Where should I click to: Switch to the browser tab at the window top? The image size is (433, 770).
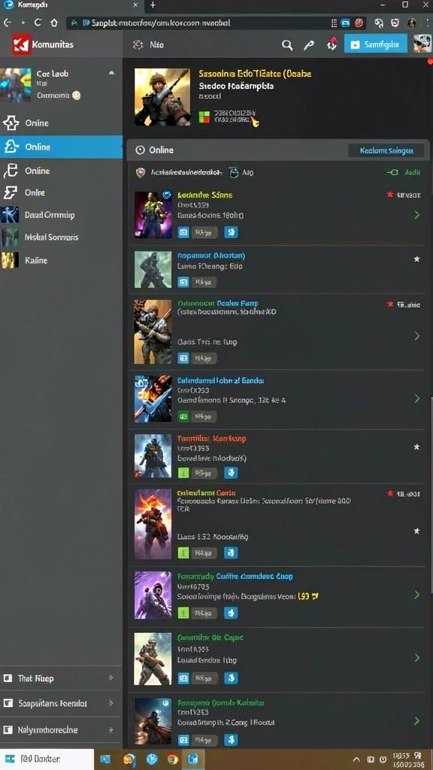pyautogui.click(x=73, y=5)
